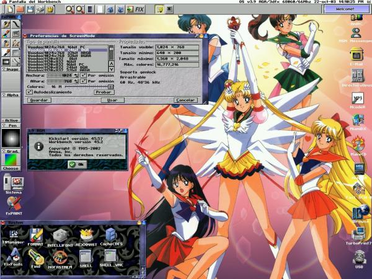Open T4Manager in the System window
This screenshot has height=279, width=372.
pos(13,236)
